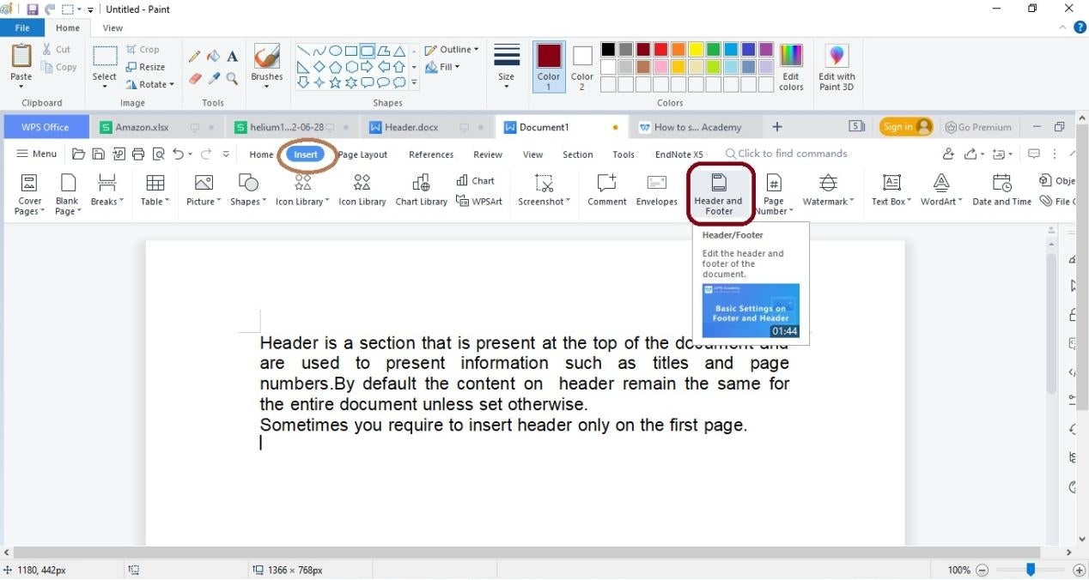The image size is (1089, 580).
Task: Insert WordArt into the document
Action: (940, 190)
